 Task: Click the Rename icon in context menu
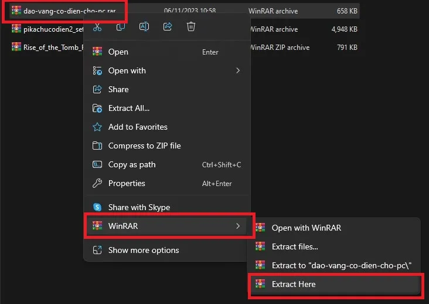pyautogui.click(x=144, y=26)
